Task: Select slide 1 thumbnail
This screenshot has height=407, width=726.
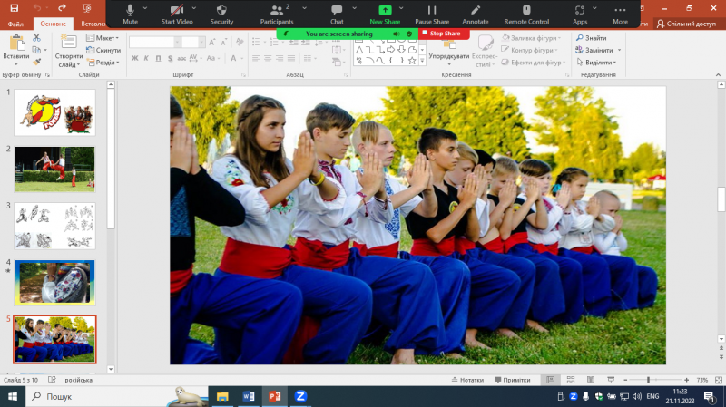Action: [x=54, y=112]
